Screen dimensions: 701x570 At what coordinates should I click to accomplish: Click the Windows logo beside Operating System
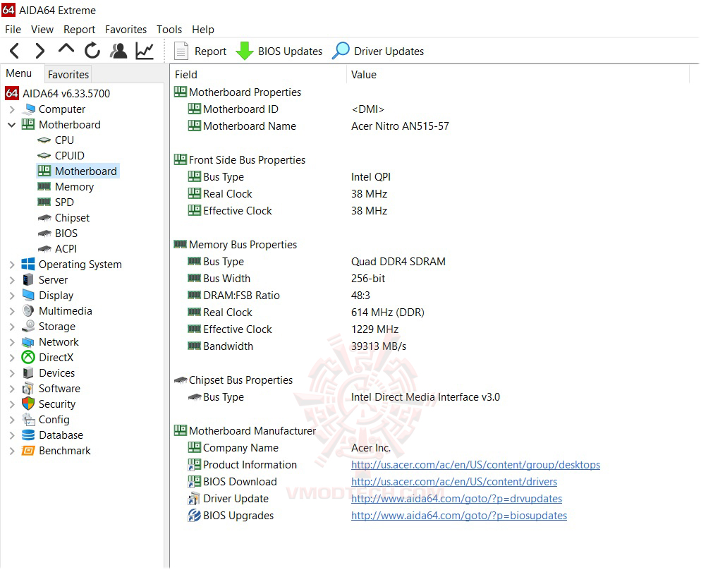pos(28,265)
